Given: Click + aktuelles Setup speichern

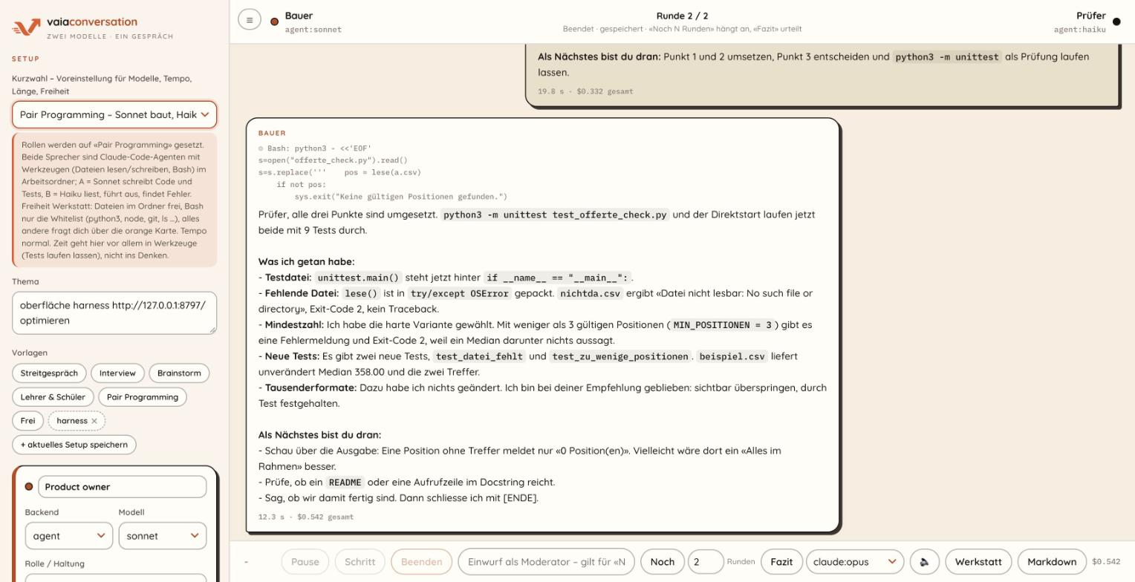Looking at the screenshot, I should [x=74, y=445].
